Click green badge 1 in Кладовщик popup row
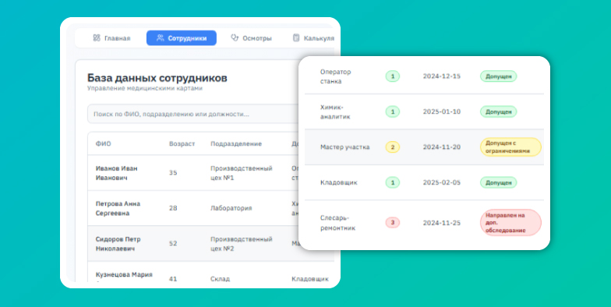The width and height of the screenshot is (611, 307). point(393,182)
